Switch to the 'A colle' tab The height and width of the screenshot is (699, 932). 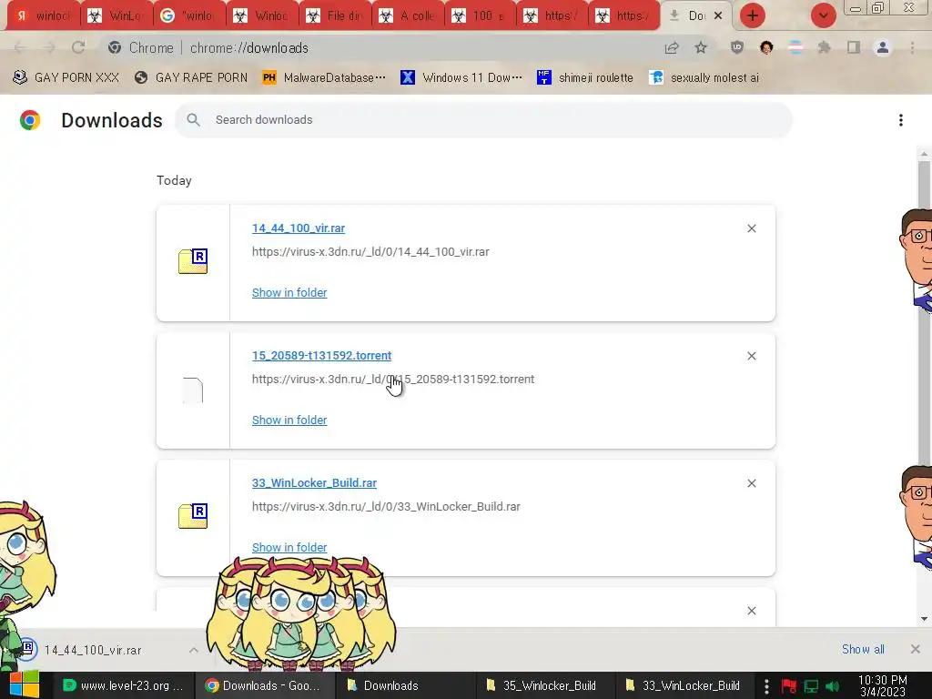click(x=408, y=16)
